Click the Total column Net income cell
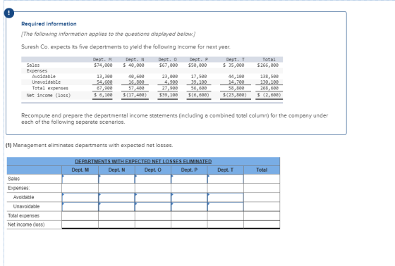 point(262,224)
